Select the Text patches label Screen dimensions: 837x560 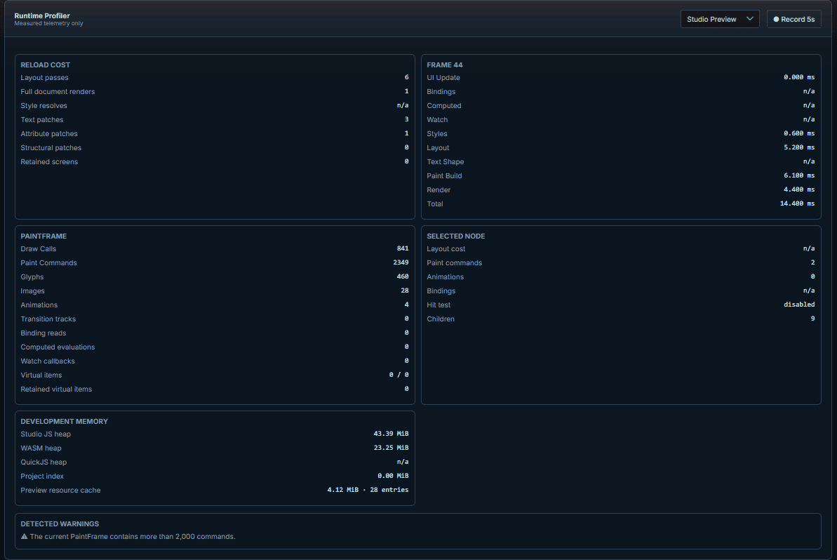click(41, 119)
